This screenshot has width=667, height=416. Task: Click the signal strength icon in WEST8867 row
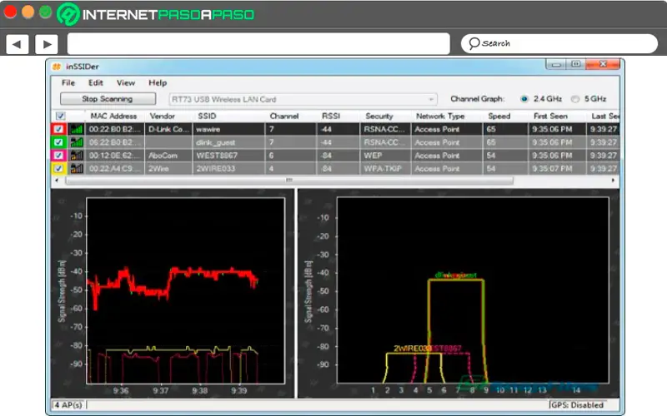[77, 156]
